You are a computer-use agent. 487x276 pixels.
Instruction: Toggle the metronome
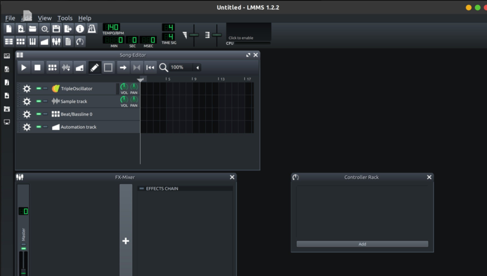(x=92, y=28)
